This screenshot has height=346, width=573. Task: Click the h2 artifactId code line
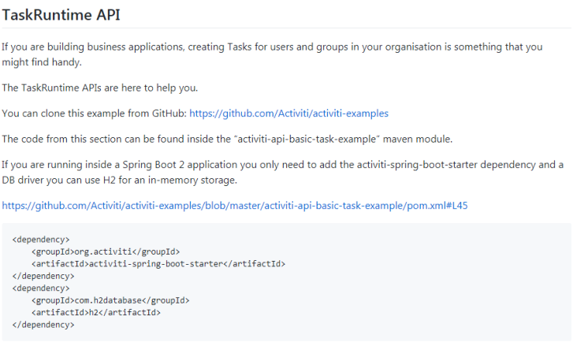click(96, 312)
